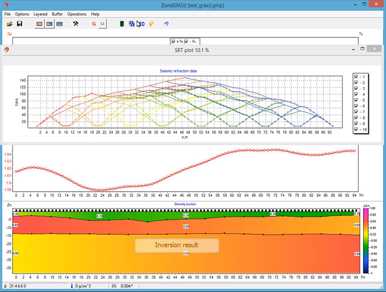Click the grey M magnetic button
The height and width of the screenshot is (292, 386).
tap(102, 24)
